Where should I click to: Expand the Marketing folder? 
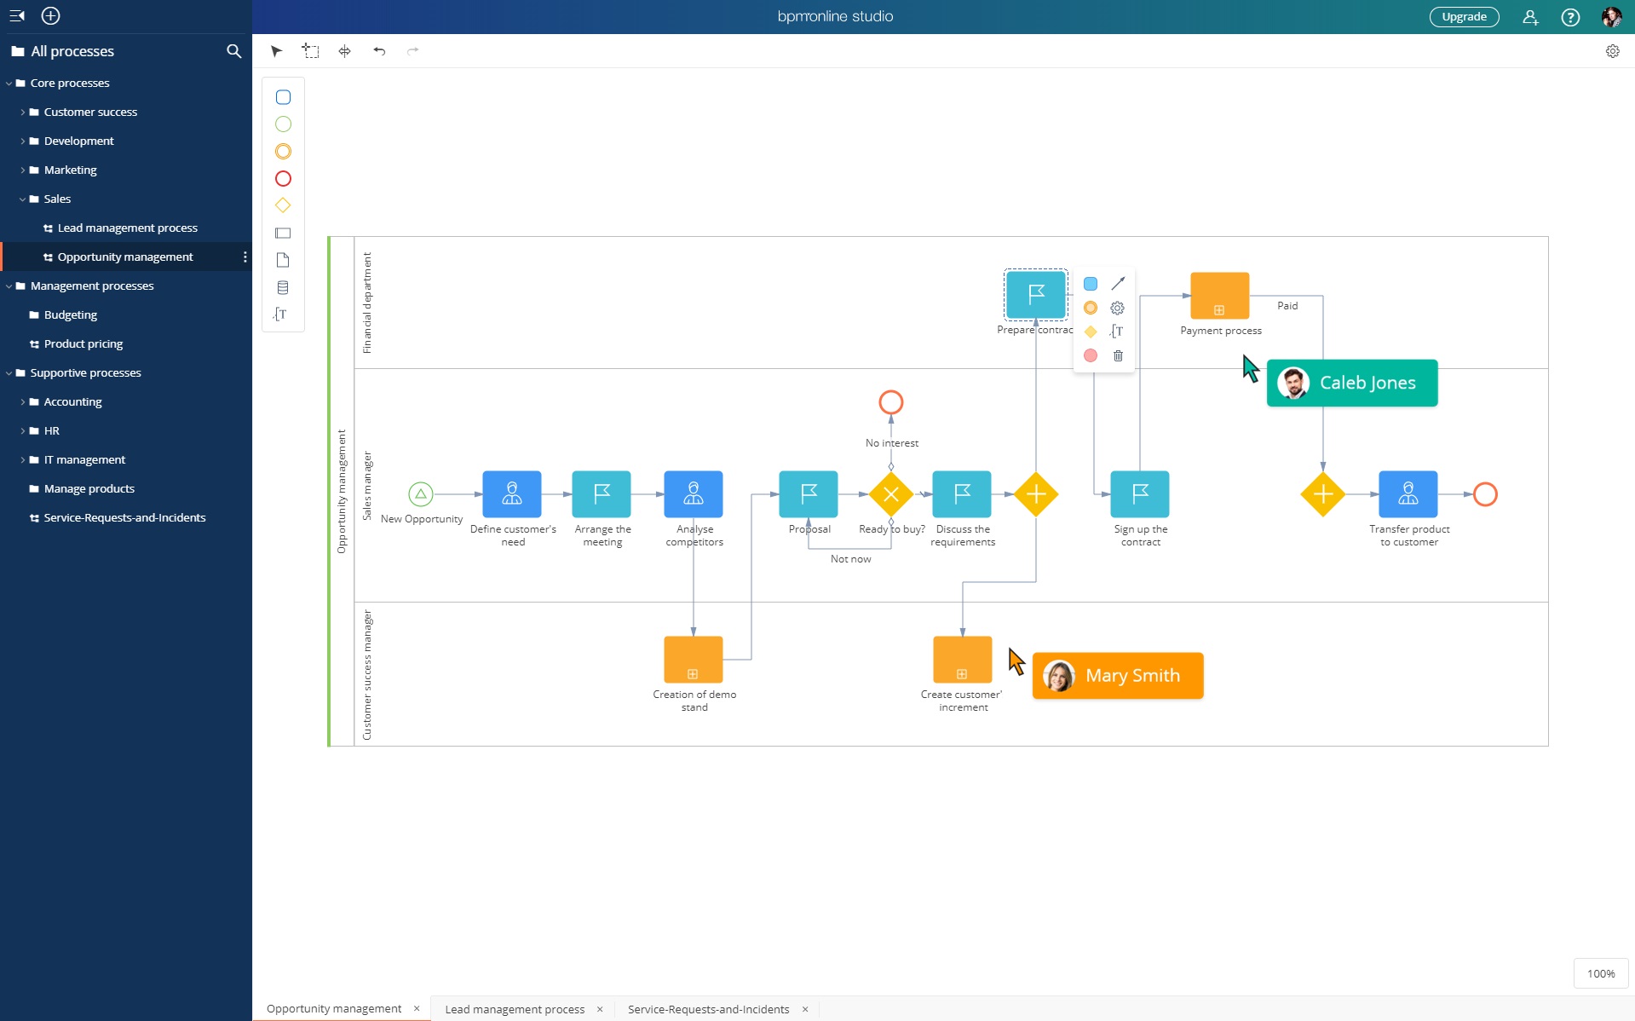[x=23, y=170]
